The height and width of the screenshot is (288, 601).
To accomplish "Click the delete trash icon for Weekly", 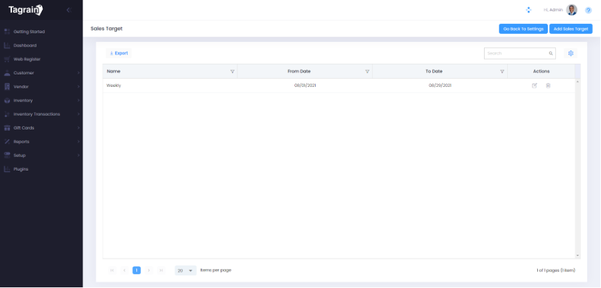I will (x=548, y=86).
